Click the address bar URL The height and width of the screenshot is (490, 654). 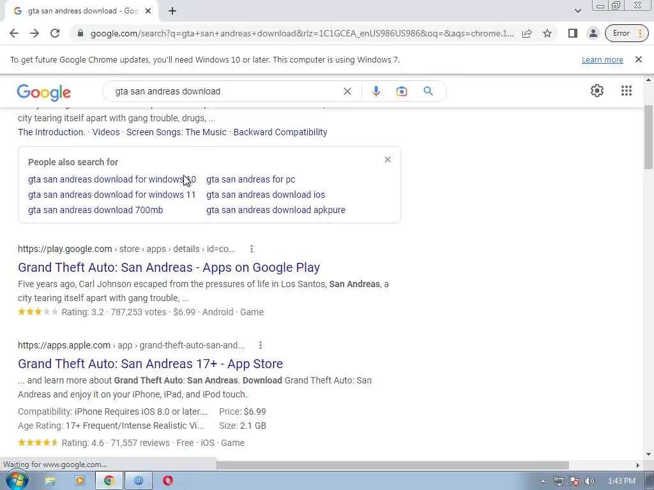click(x=302, y=33)
